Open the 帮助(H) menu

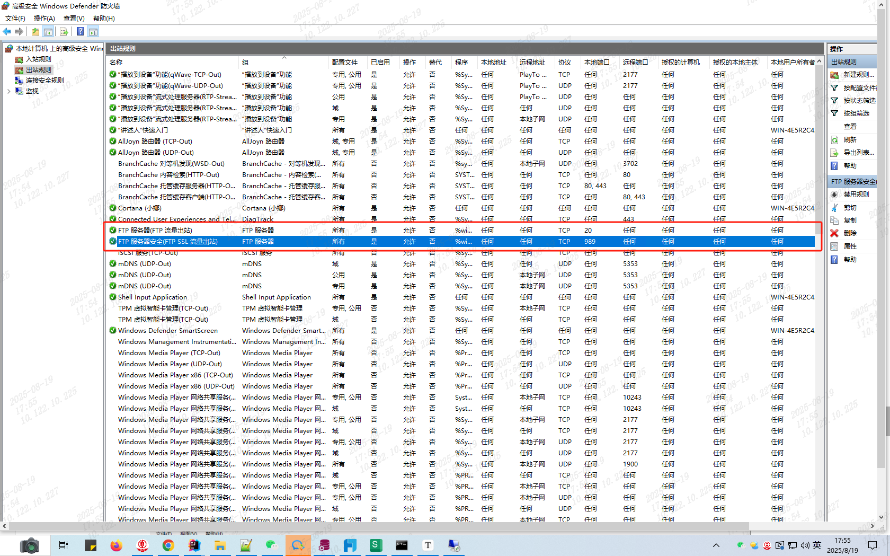pyautogui.click(x=104, y=19)
